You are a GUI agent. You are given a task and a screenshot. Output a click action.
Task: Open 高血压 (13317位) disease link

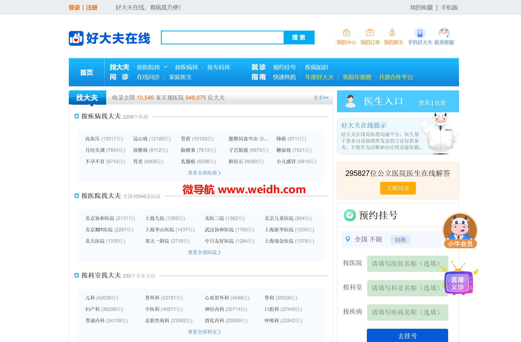pyautogui.click(x=104, y=139)
